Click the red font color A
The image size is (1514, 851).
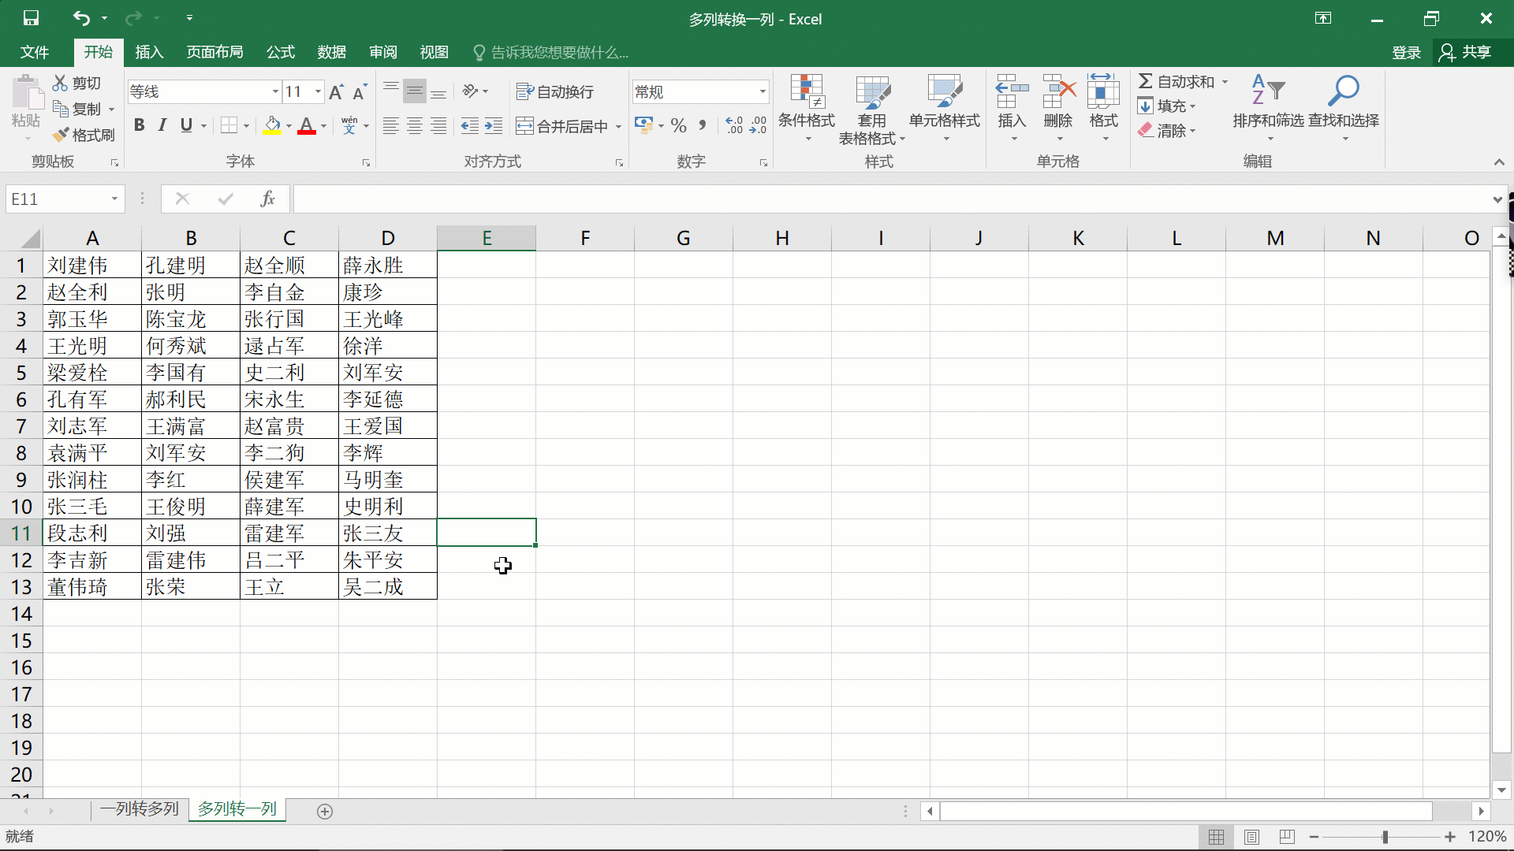(307, 125)
